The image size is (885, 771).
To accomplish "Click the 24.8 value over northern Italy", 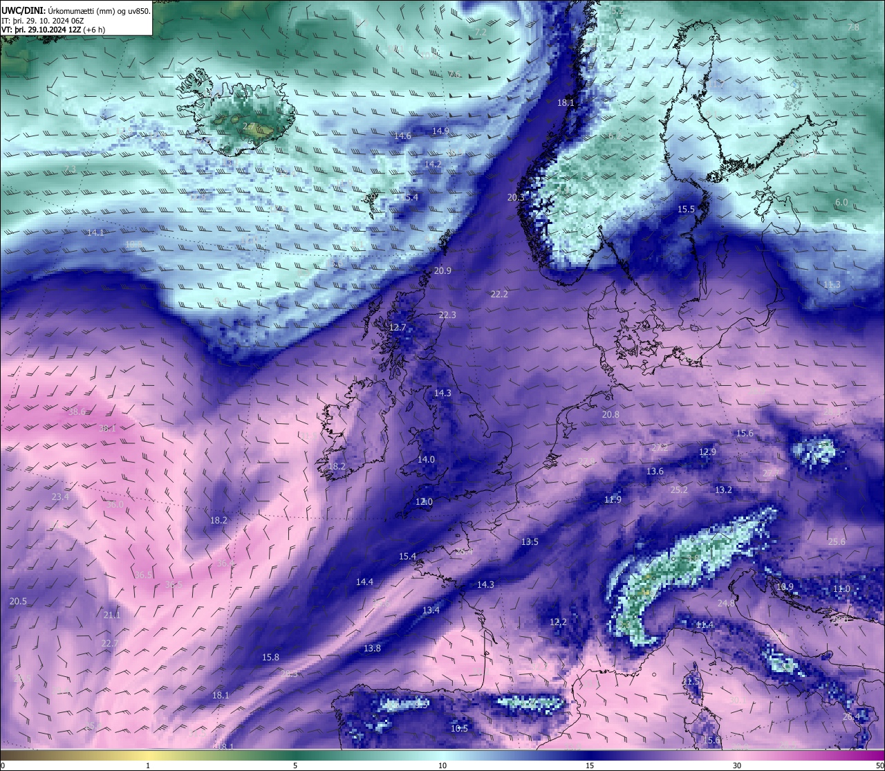I will pyautogui.click(x=726, y=603).
